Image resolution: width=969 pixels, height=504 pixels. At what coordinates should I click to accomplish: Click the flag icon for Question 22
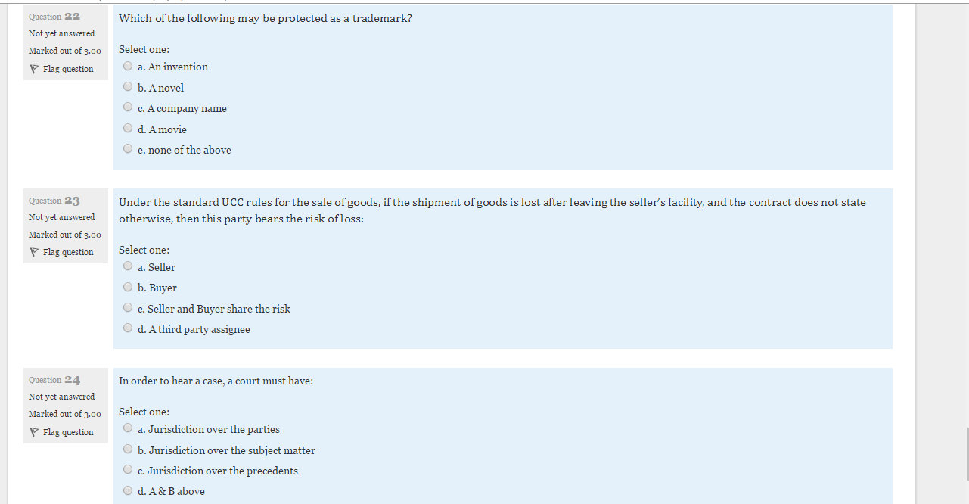(33, 69)
